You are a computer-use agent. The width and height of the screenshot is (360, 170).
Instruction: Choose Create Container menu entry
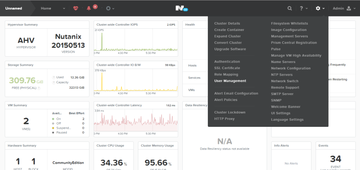point(229,30)
